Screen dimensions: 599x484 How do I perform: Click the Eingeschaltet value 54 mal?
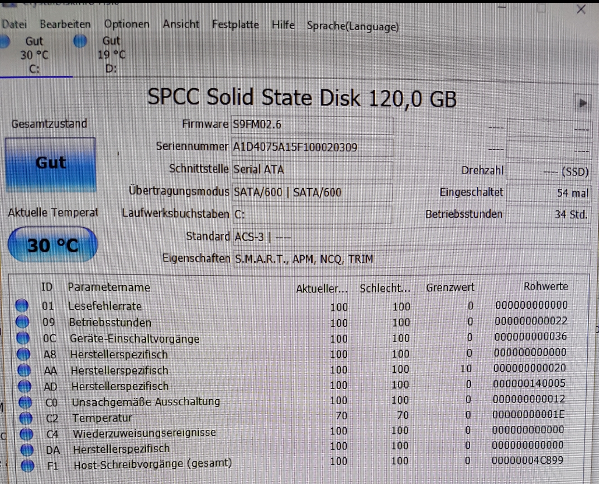(x=549, y=193)
